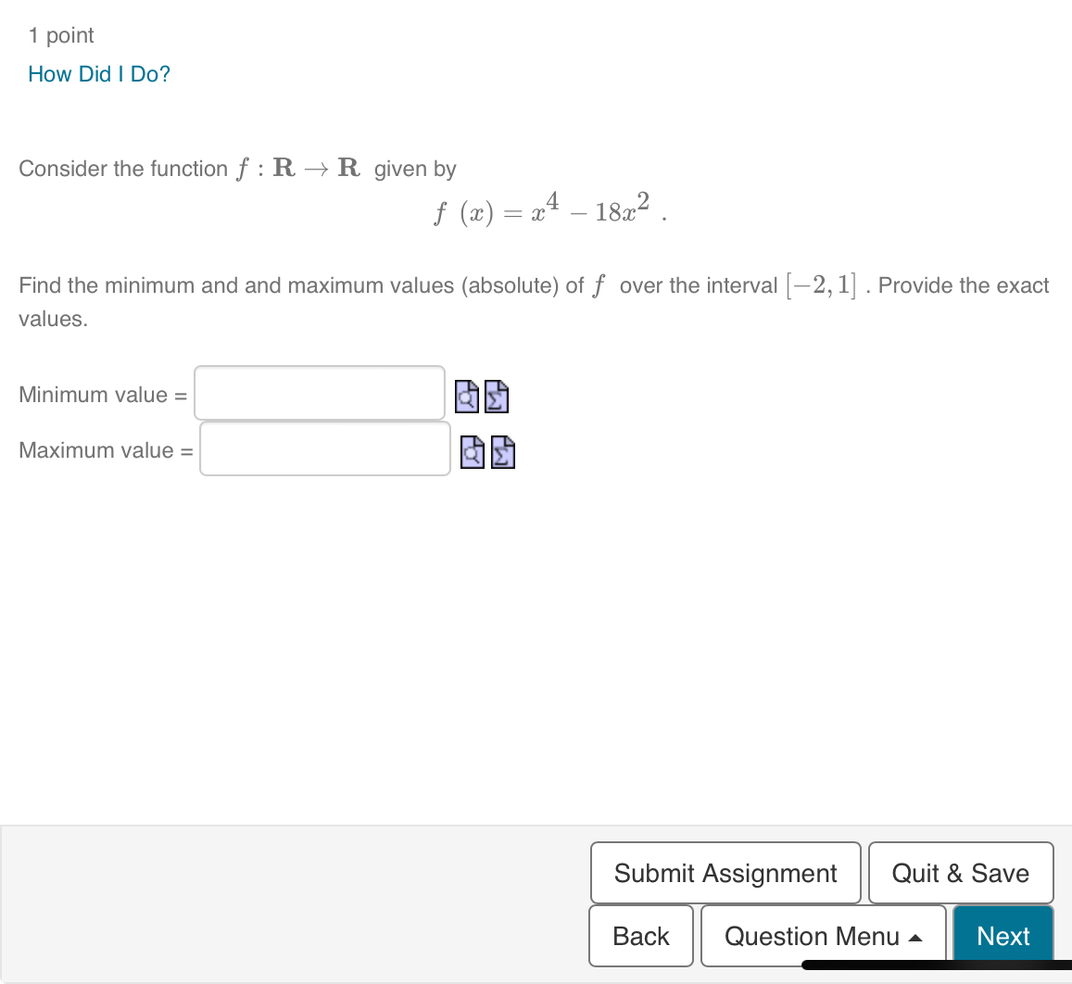Advance with the Next button
1072x984 pixels.
coord(1003,936)
